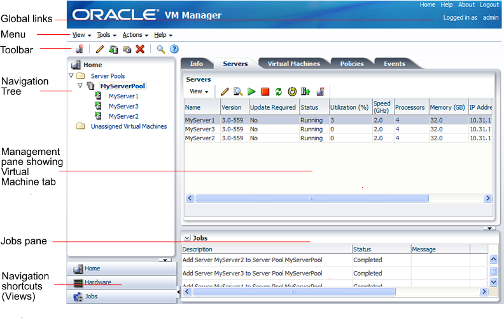Viewport: 504px width, 318px height.
Task: Open the Jobs view shortcut button
Action: pos(122,296)
